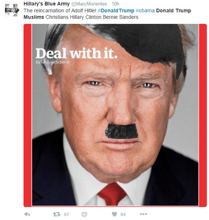This screenshot has width=209, height=220.
Task: Click the bold 'Donald Trump' text in tweet
Action: pos(174,10)
